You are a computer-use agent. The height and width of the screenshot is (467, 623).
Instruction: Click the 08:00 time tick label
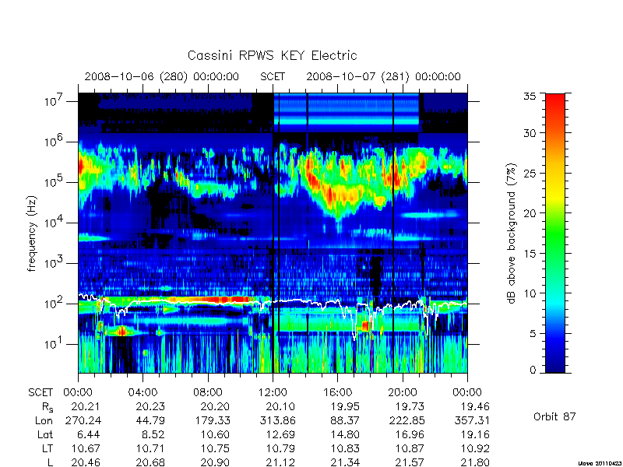coord(208,392)
